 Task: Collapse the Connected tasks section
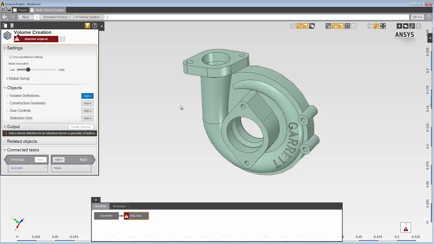5,150
